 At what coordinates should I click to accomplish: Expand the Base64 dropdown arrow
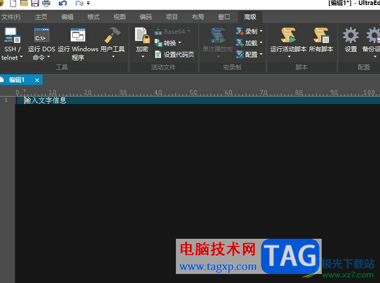click(x=189, y=31)
